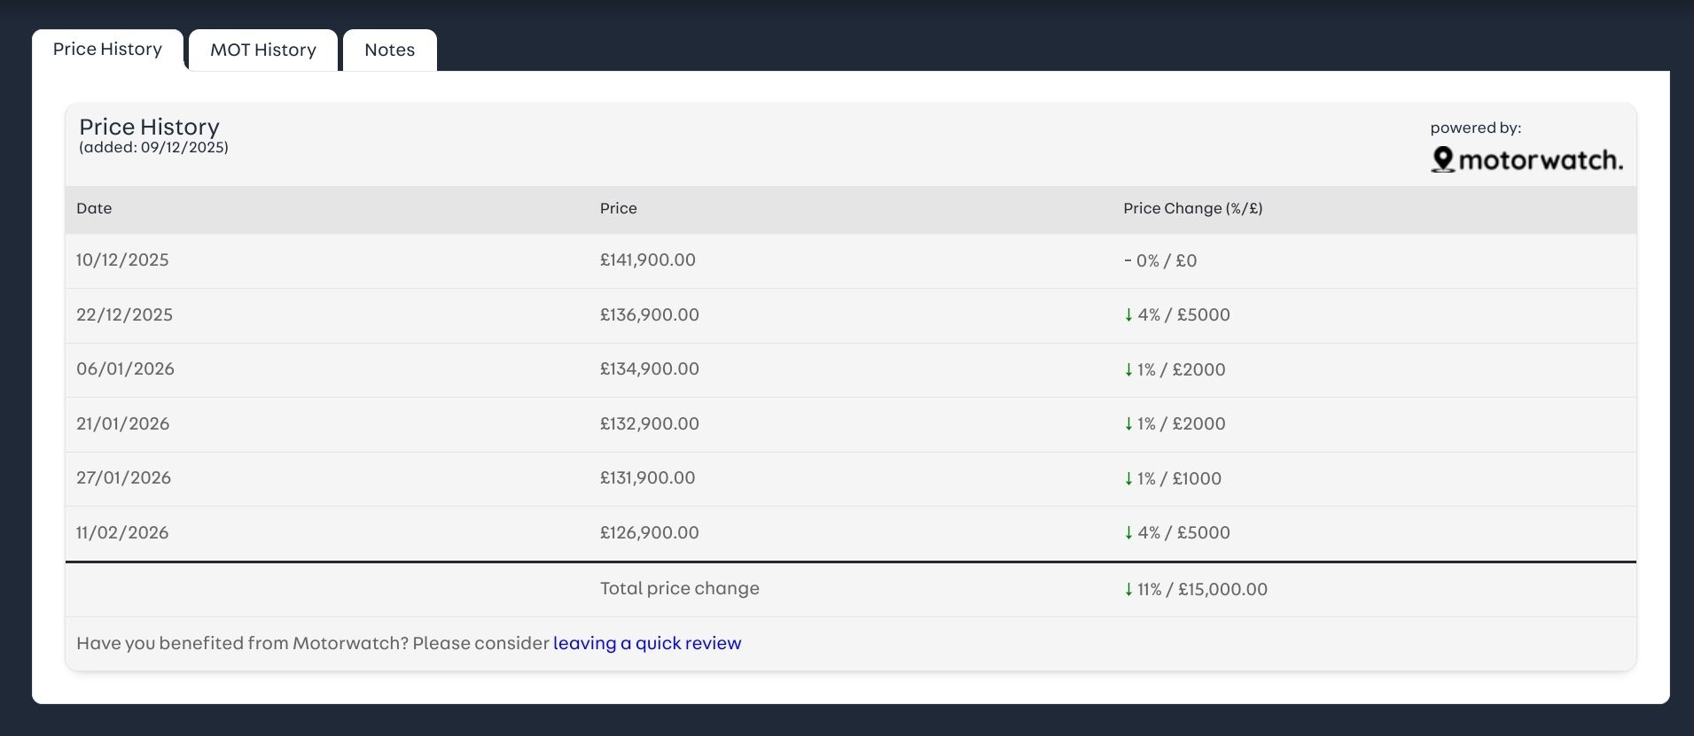The image size is (1694, 736).
Task: Click the Date column header
Action: [x=94, y=208]
